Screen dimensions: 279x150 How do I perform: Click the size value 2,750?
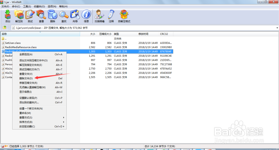pos(92,69)
